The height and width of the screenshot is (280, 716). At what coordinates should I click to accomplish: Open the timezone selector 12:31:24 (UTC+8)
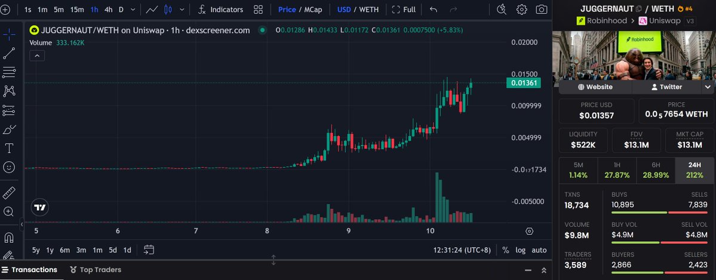tap(462, 250)
